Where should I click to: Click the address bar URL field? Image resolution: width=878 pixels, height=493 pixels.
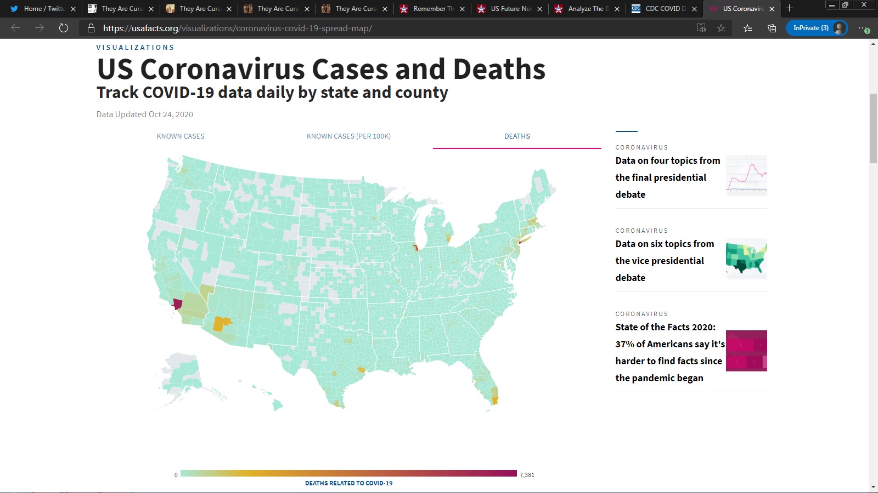[384, 28]
